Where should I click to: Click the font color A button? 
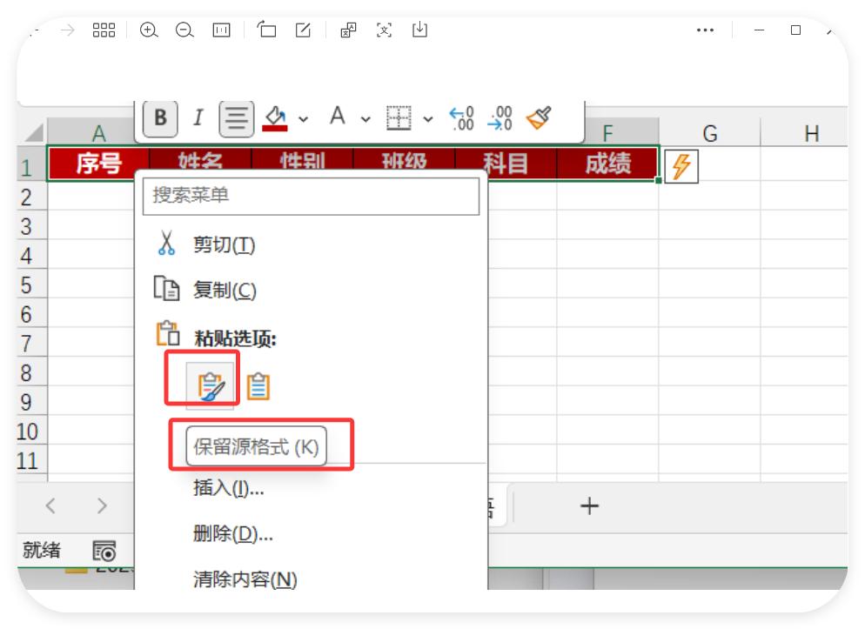(337, 117)
